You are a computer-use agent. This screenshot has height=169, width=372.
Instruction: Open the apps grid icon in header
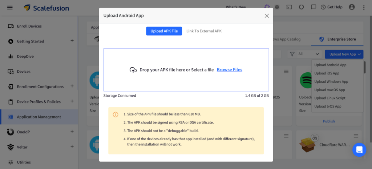pyautogui.click(x=277, y=7)
